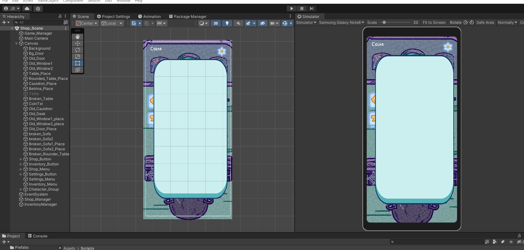The image size is (524, 250).
Task: Select the Hand (View) tool
Action: [78, 37]
